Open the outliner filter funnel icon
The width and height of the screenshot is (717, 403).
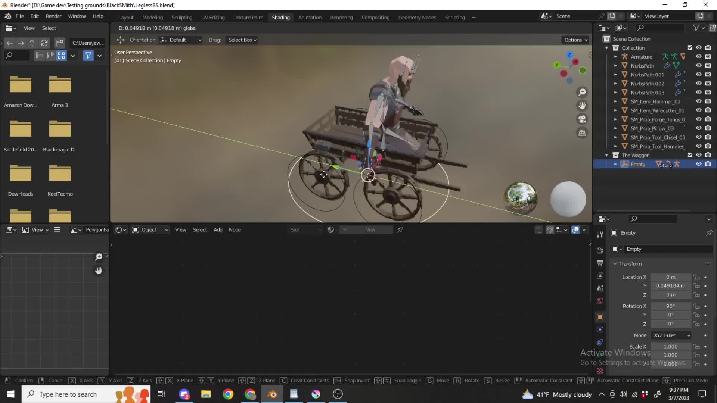pos(697,28)
